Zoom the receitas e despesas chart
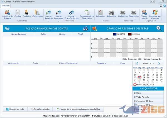 pyautogui.click(x=159, y=28)
